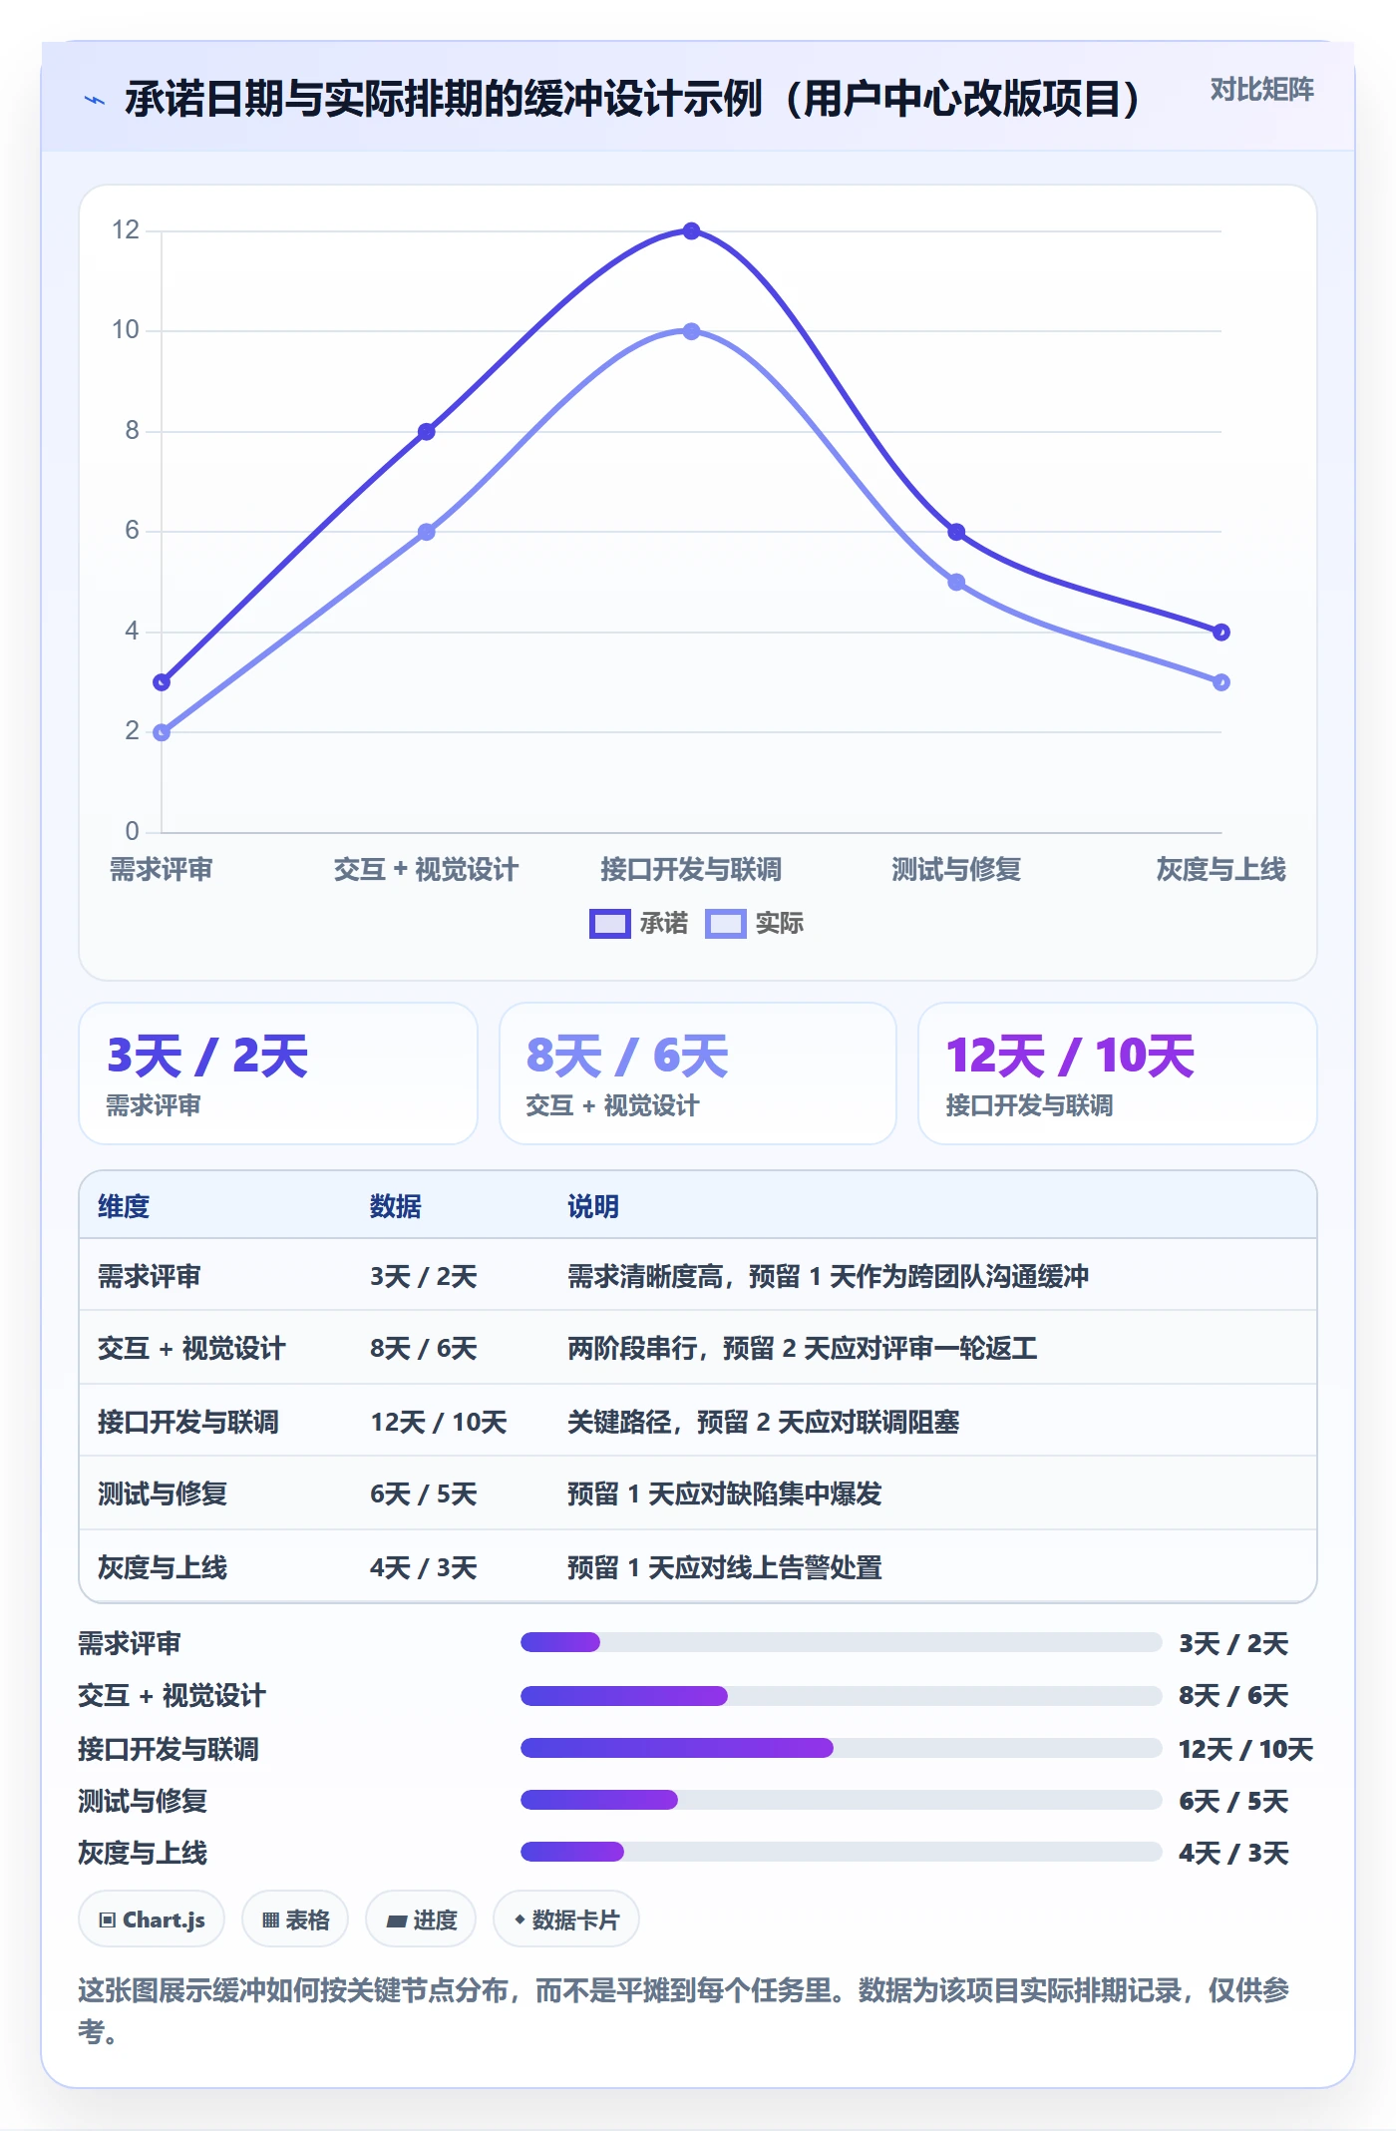Screen dimensions: 1396x2131
Task: Click the 维度 column header
Action: 124,1206
